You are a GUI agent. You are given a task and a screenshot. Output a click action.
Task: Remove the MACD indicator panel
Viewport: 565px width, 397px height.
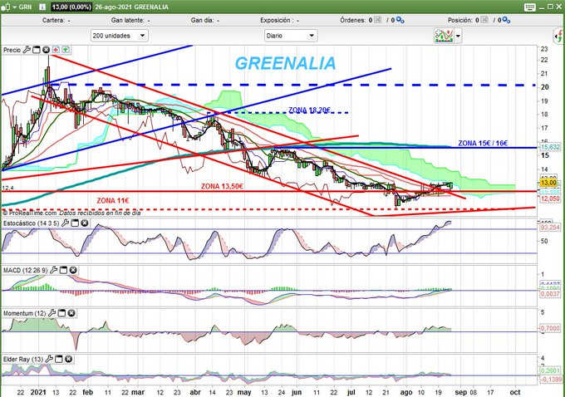pyautogui.click(x=73, y=270)
